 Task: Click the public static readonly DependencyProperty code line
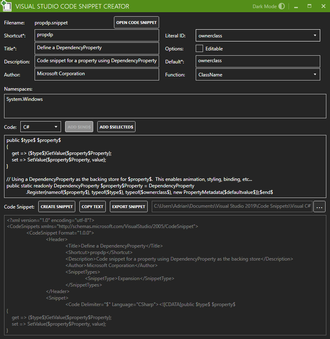tap(101, 186)
